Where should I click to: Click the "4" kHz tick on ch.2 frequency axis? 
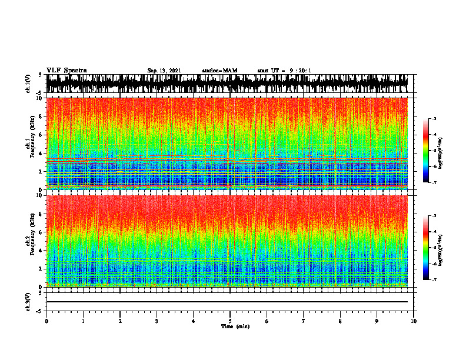coord(41,251)
